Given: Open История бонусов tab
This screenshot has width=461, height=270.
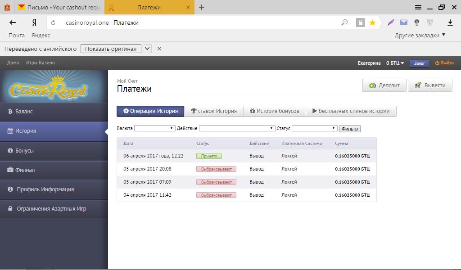Looking at the screenshot, I should tap(275, 111).
